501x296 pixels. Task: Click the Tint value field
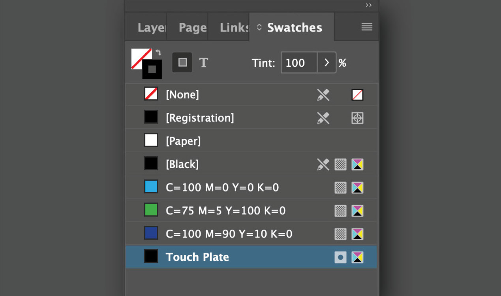click(x=299, y=63)
